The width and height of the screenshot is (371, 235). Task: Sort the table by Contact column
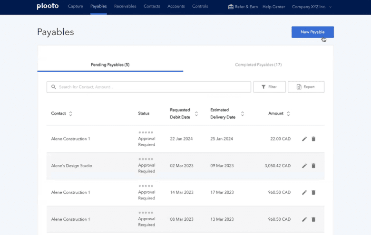71,113
